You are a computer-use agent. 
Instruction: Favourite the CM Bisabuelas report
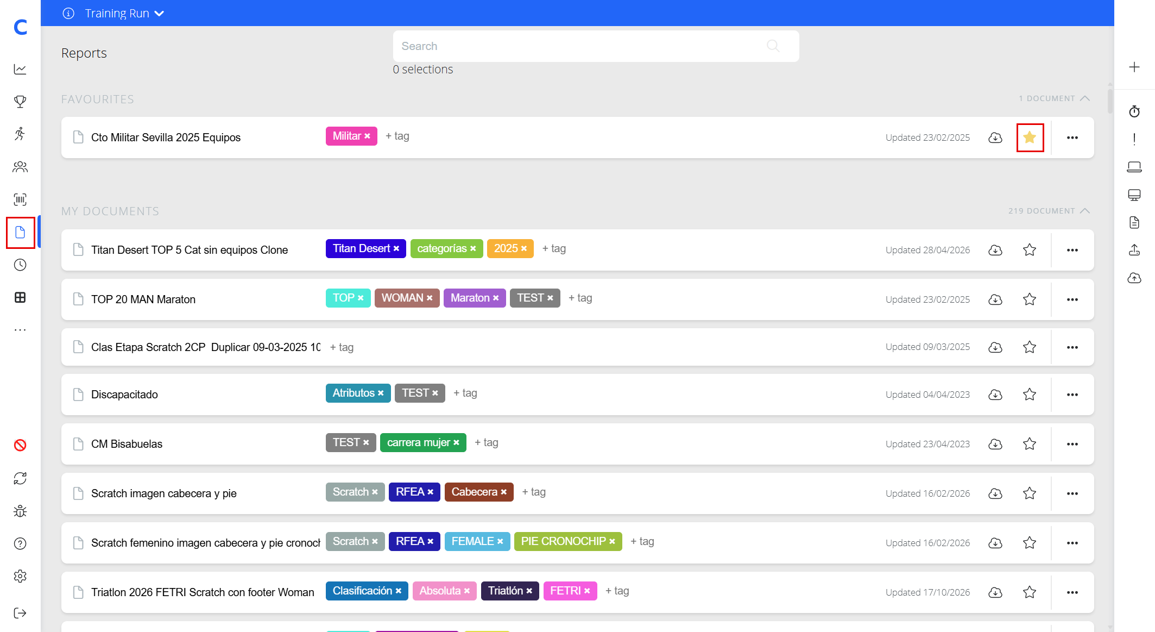1030,444
